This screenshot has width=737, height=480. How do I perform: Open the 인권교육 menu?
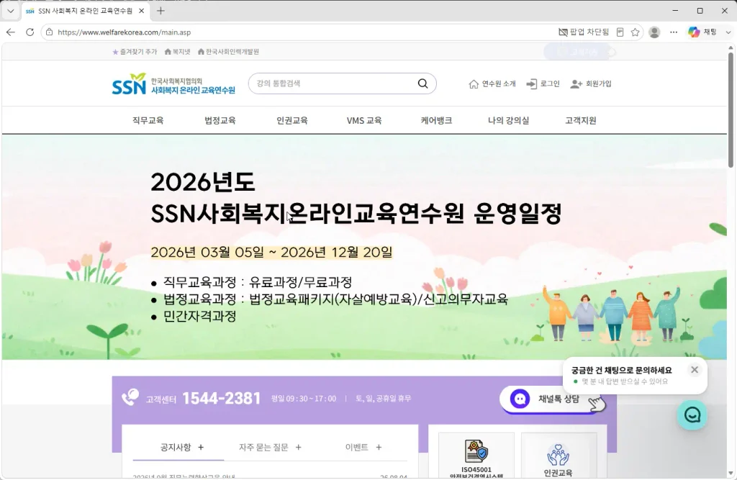292,120
